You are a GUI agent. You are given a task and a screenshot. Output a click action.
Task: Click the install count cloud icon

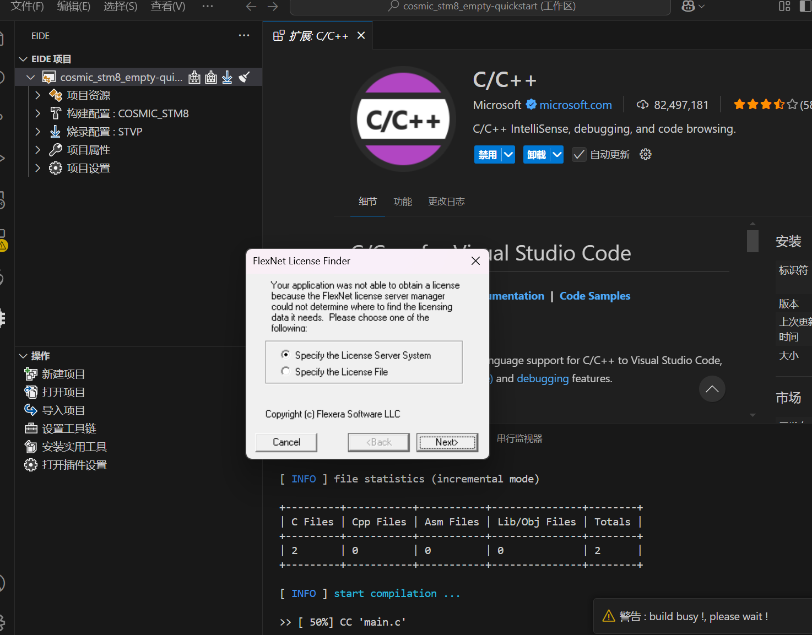[642, 105]
